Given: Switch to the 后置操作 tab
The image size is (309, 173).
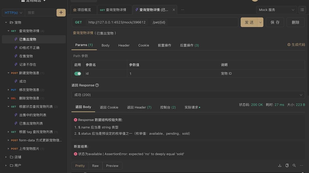Looking at the screenshot, I should tap(189, 45).
